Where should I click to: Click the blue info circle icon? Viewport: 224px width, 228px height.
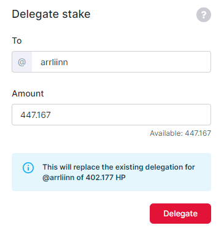(28, 168)
